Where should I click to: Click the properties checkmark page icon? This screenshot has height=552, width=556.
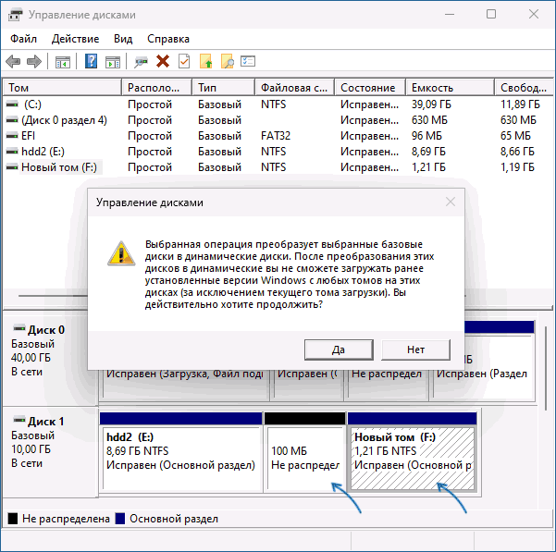(x=184, y=61)
